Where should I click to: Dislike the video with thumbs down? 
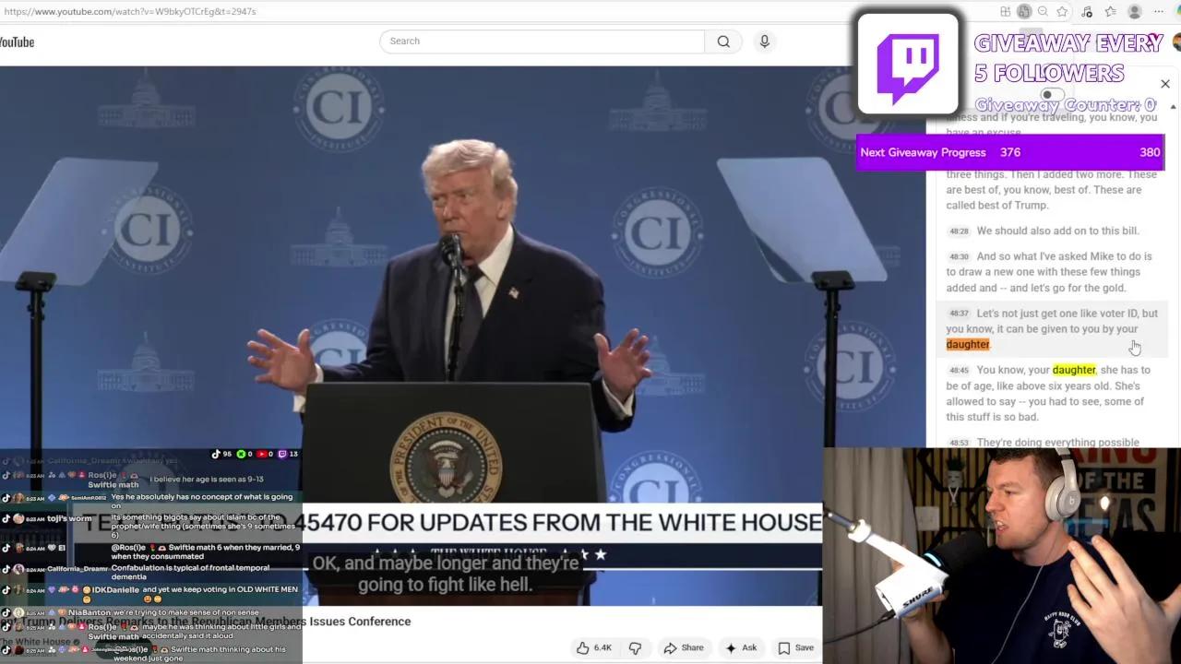635,648
